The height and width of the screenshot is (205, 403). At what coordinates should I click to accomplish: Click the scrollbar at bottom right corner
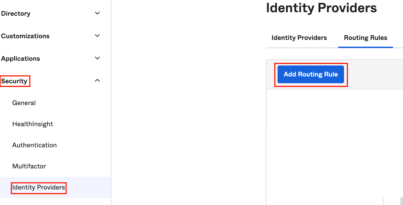pos(402,201)
